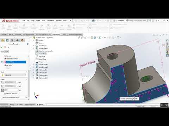Pause the video with the pause button
The height and width of the screenshot is (126, 169).
[162, 105]
